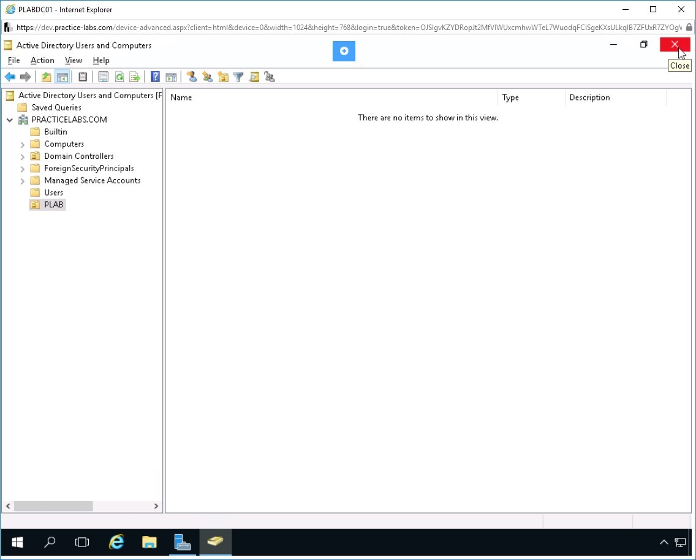
Task: Expand the Domain Controllers node
Action: 22,156
